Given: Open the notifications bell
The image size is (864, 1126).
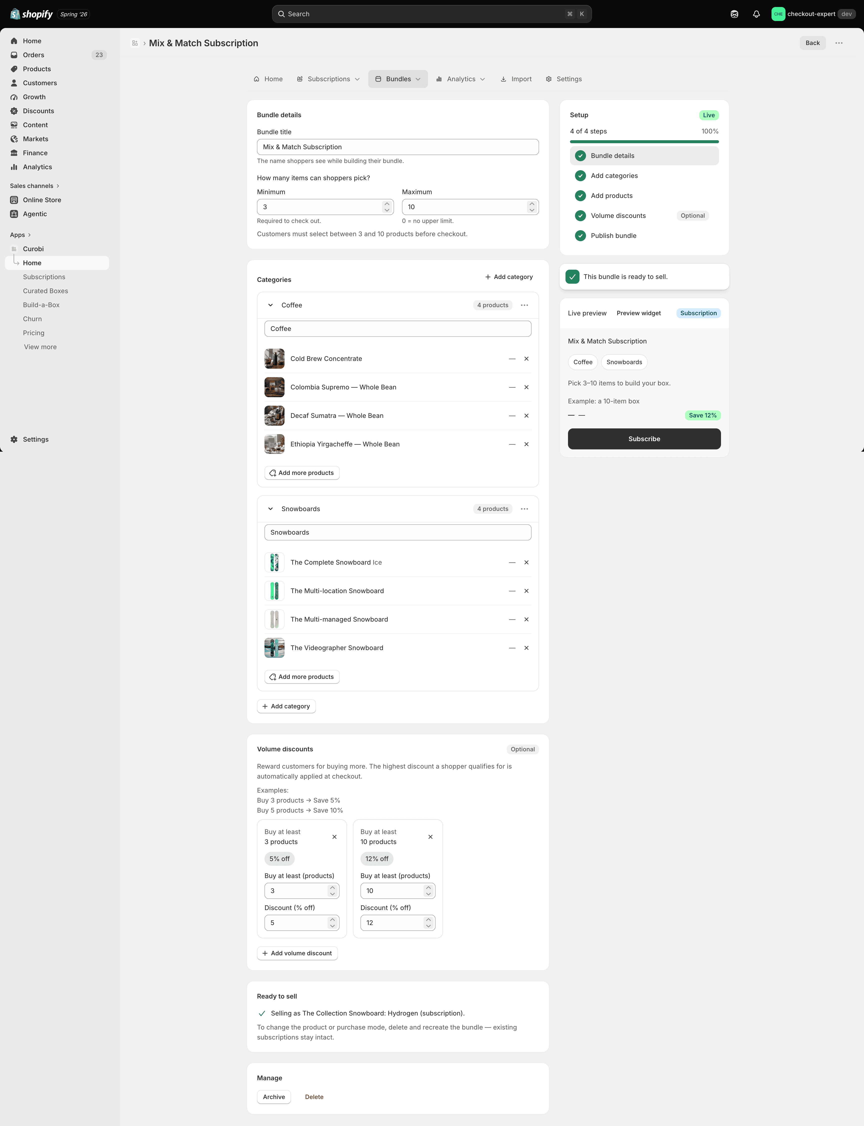Looking at the screenshot, I should click(756, 14).
